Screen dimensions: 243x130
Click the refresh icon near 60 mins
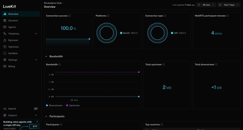click(199, 5)
